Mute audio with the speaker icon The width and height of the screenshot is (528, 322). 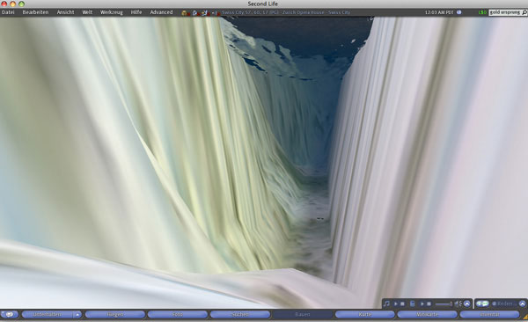[x=458, y=304]
